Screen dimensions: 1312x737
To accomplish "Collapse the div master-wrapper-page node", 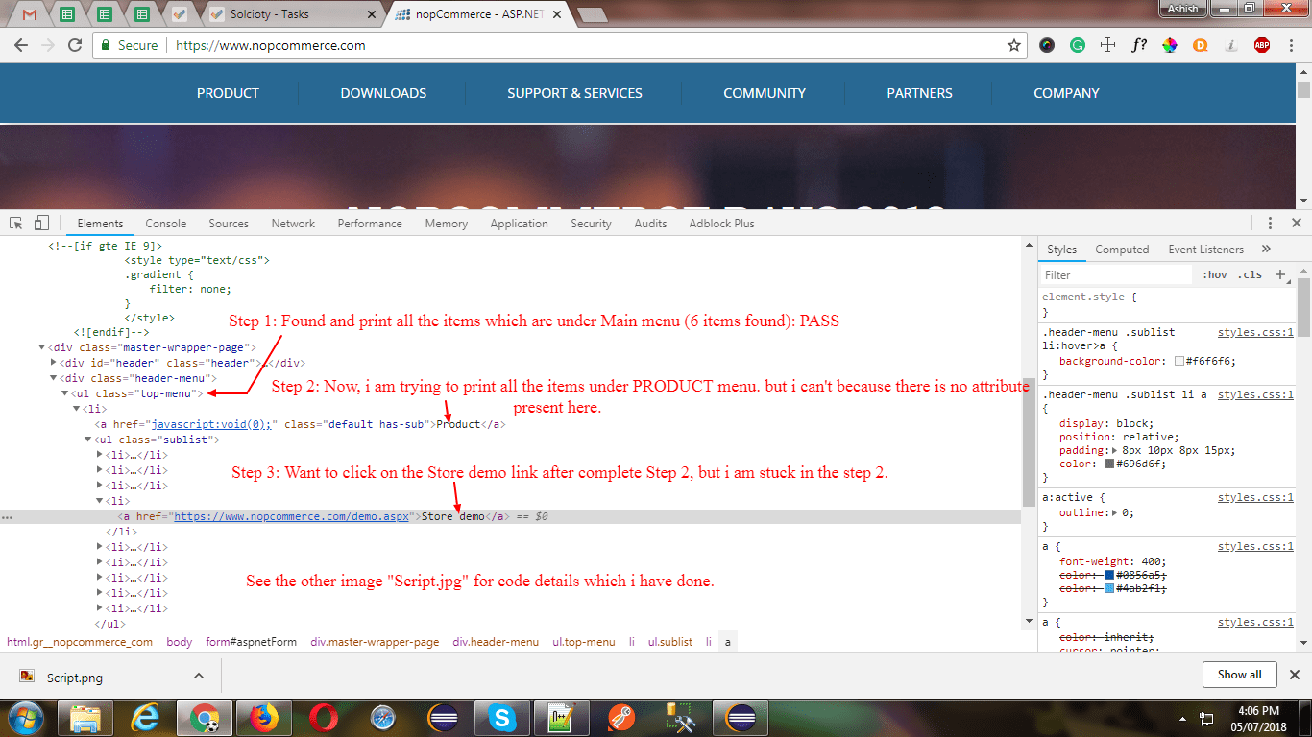I will 41,347.
